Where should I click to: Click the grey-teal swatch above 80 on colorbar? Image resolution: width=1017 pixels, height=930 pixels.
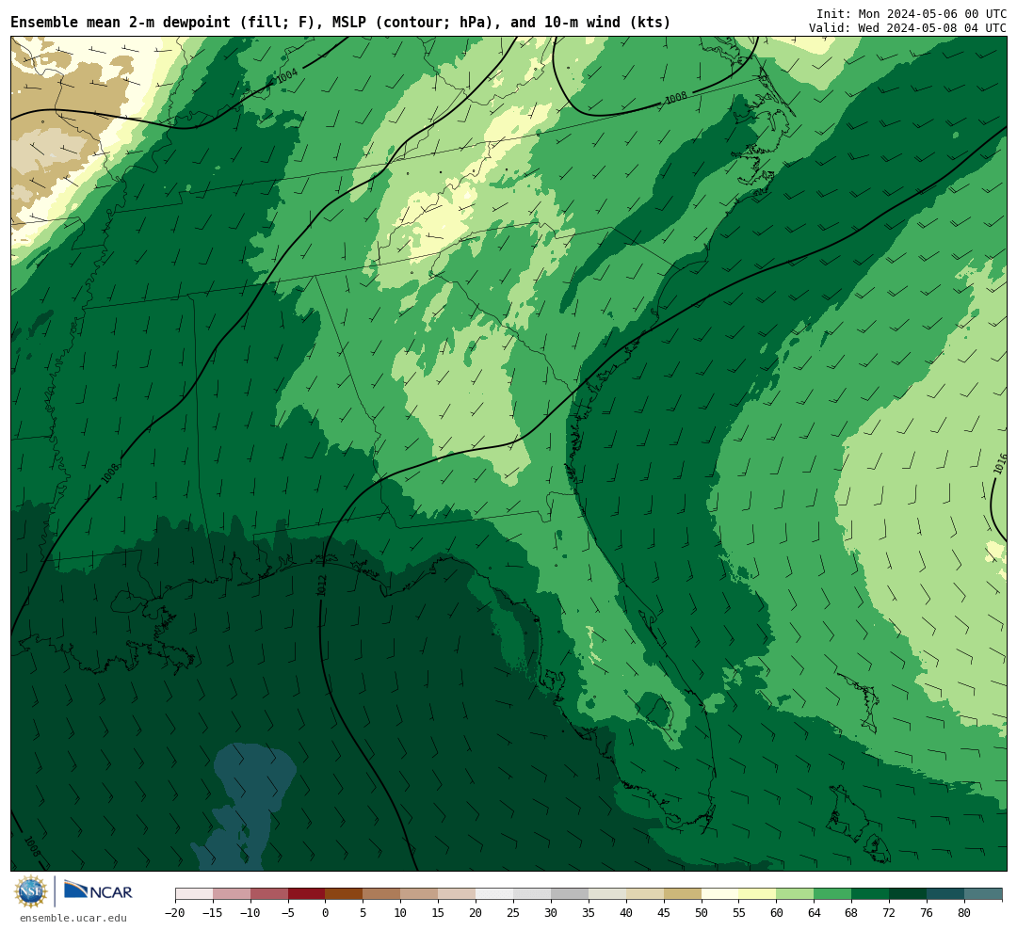pos(983,894)
